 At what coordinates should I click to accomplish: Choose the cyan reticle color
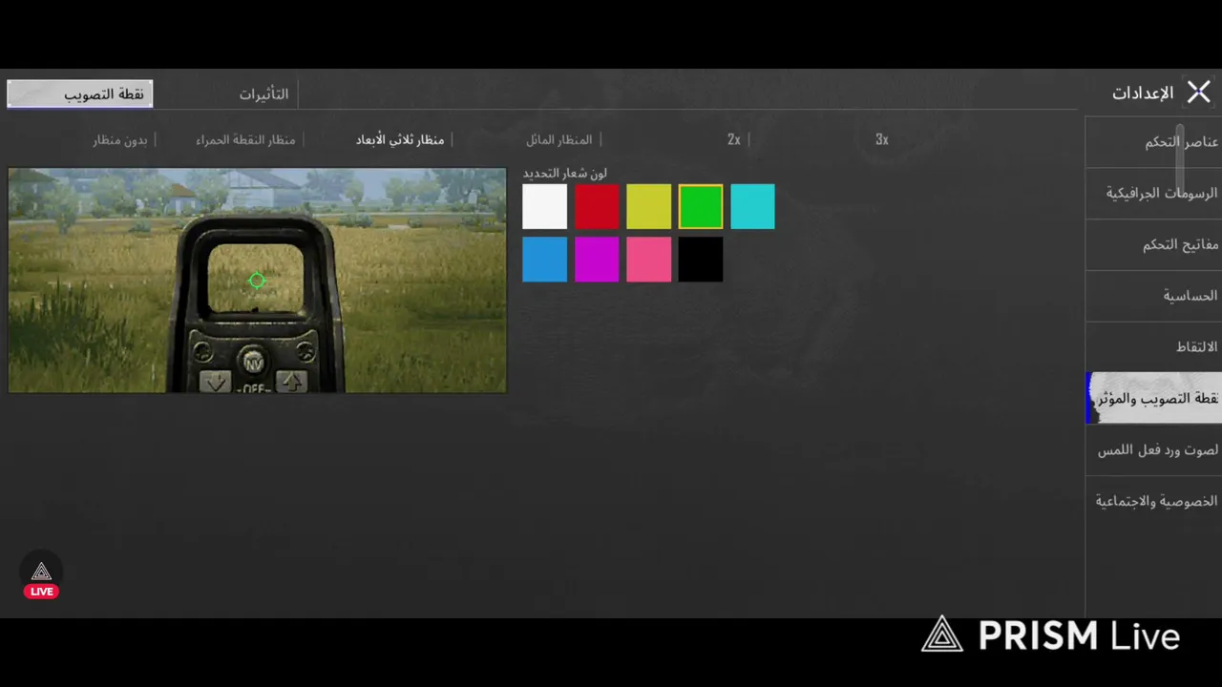752,207
